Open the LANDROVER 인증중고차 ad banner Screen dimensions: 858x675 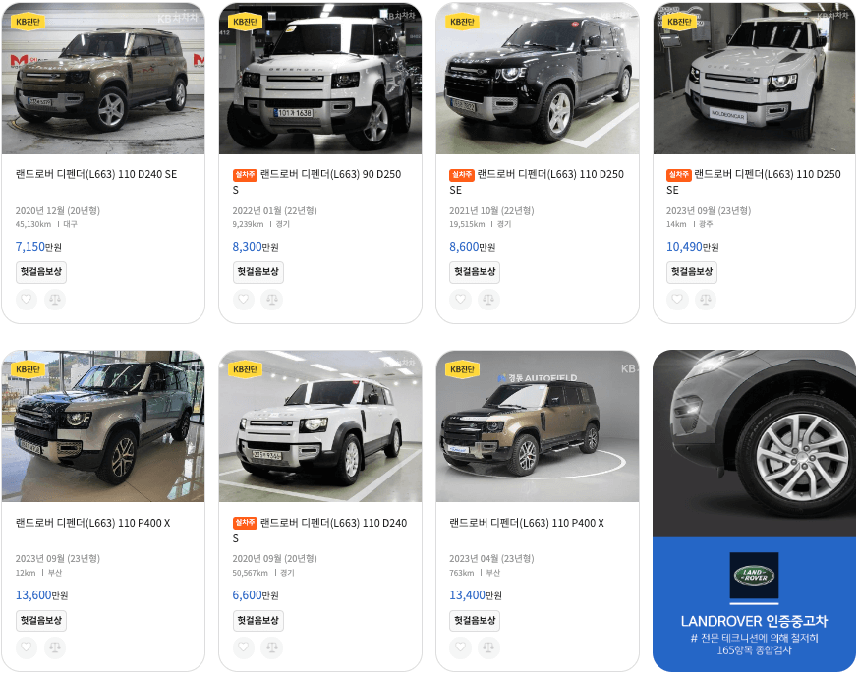pyautogui.click(x=754, y=511)
